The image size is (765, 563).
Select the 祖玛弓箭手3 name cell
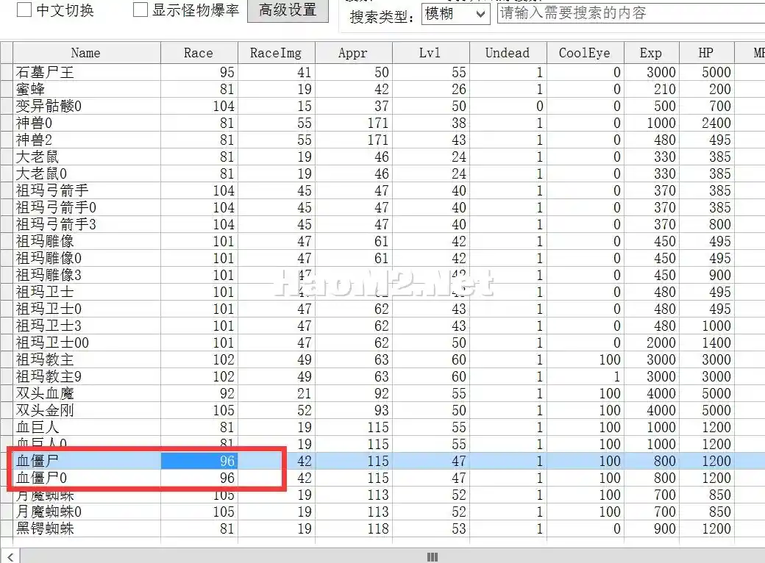[x=86, y=224]
